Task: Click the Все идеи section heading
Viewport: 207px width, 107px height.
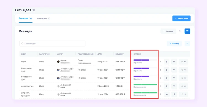Action: (x=26, y=31)
